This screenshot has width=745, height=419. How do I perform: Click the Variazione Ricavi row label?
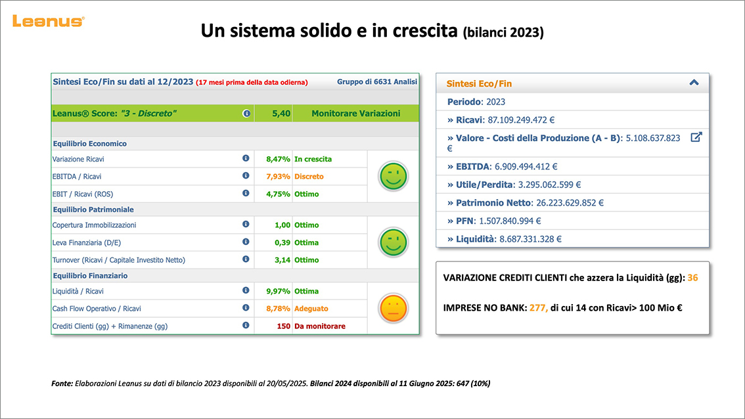pos(78,159)
